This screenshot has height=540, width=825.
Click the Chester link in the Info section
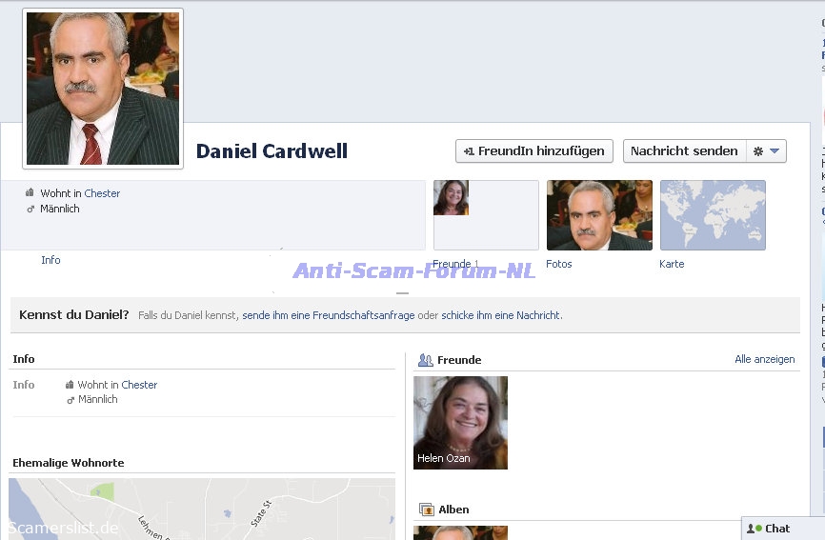(139, 385)
